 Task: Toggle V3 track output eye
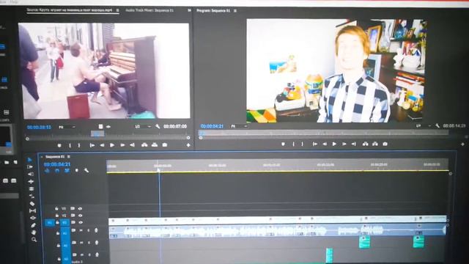(80, 208)
